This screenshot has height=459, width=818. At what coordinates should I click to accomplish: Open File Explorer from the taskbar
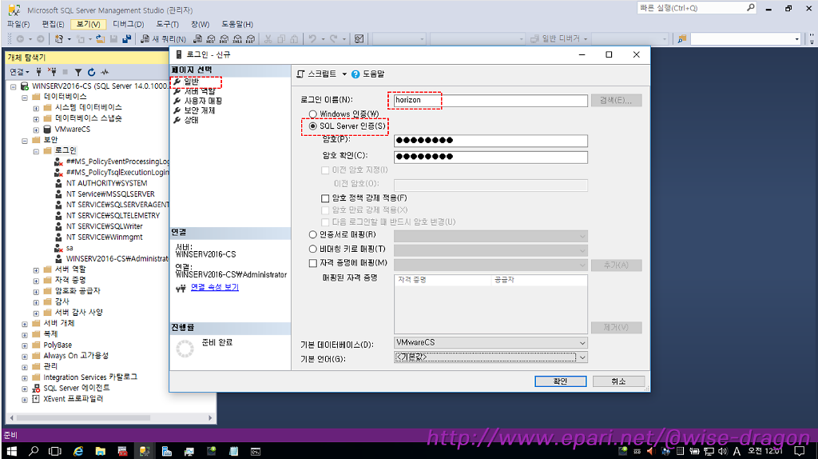pos(100,451)
